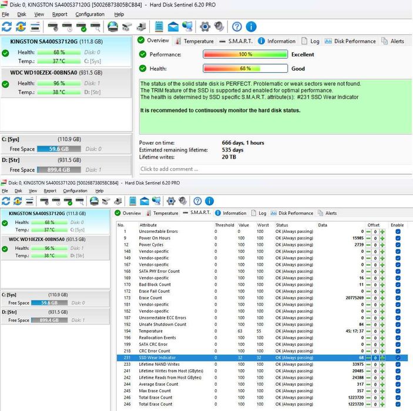
Task: Select the Lifetime Writes from Host row
Action: (x=262, y=371)
